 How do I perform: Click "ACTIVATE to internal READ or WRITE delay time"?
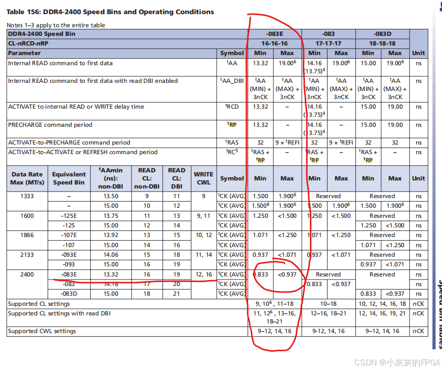(76, 107)
